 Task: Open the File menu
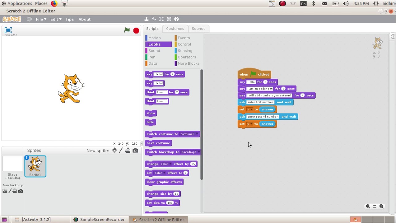coord(41,19)
